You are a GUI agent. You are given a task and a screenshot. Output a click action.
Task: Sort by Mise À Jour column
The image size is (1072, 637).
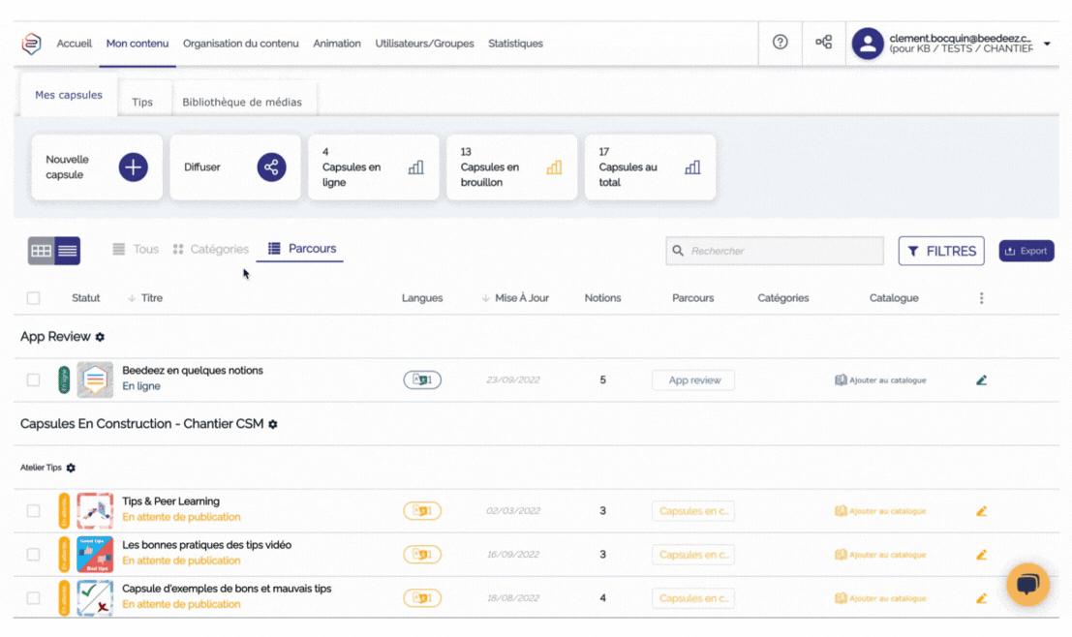pyautogui.click(x=521, y=298)
